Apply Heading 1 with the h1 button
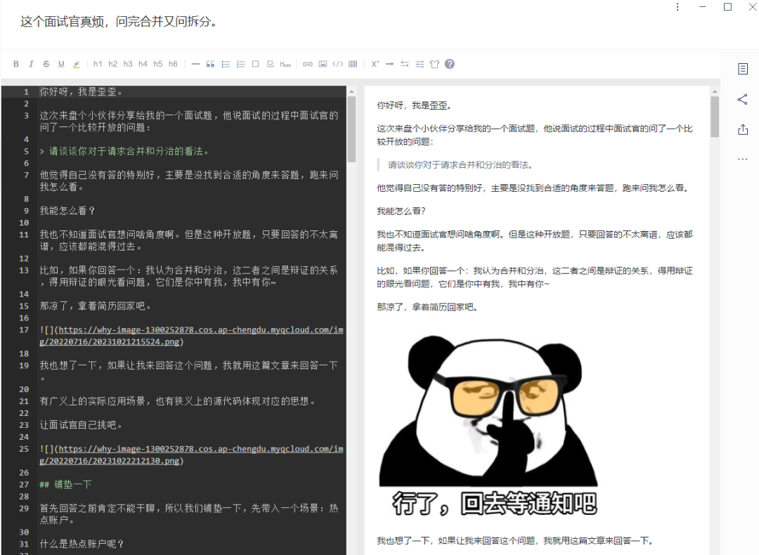Viewport: 759px width, 555px height. 98,63
